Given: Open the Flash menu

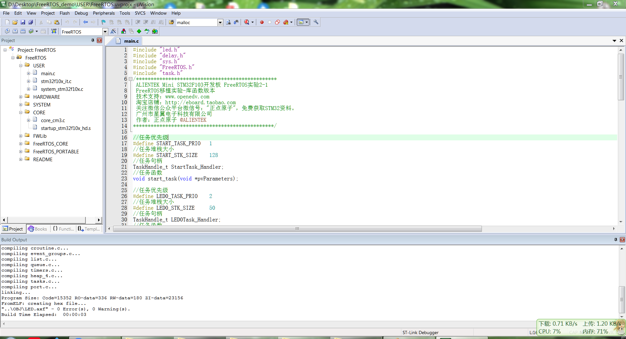Looking at the screenshot, I should (65, 13).
